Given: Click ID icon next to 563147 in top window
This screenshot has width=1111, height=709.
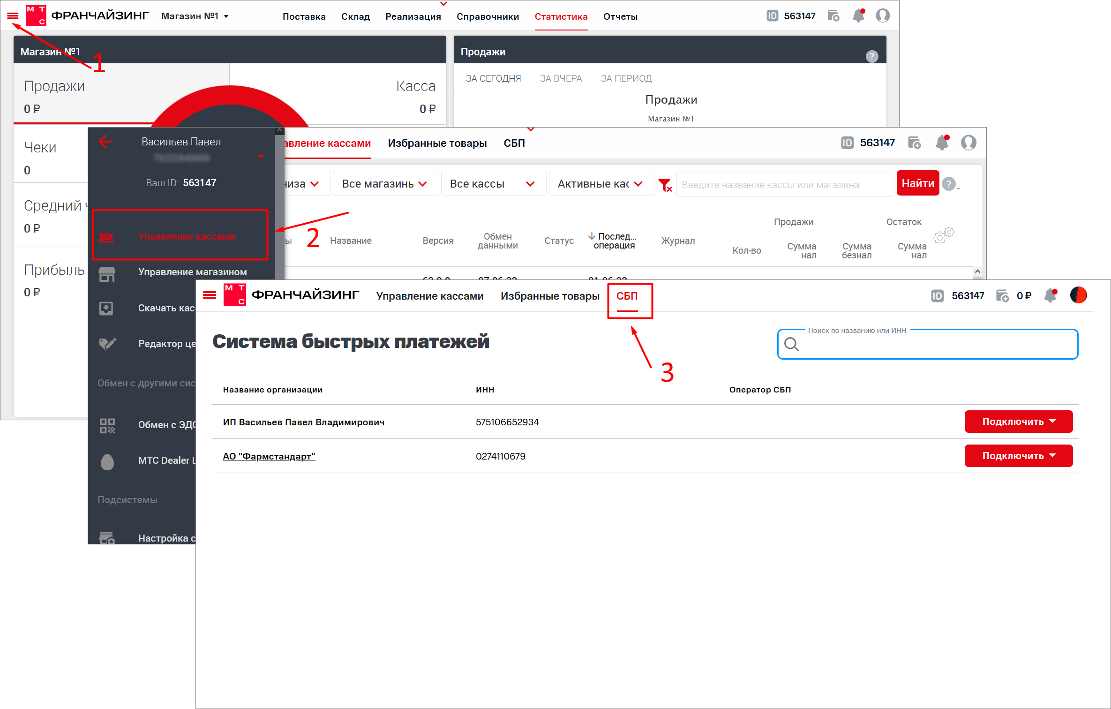Looking at the screenshot, I should tap(772, 16).
